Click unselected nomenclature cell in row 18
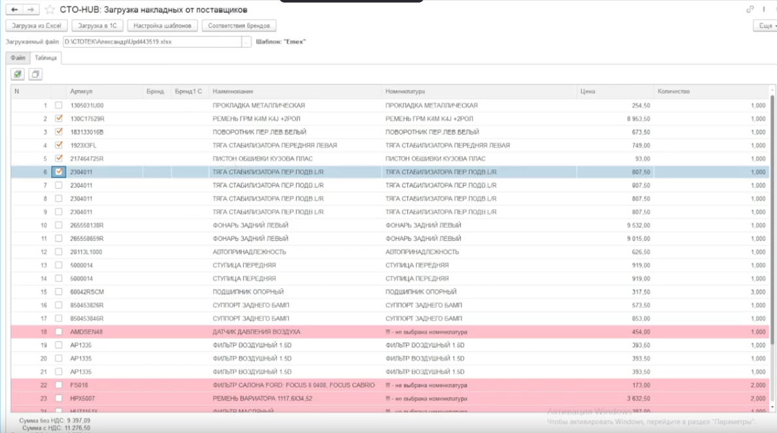 (479, 332)
